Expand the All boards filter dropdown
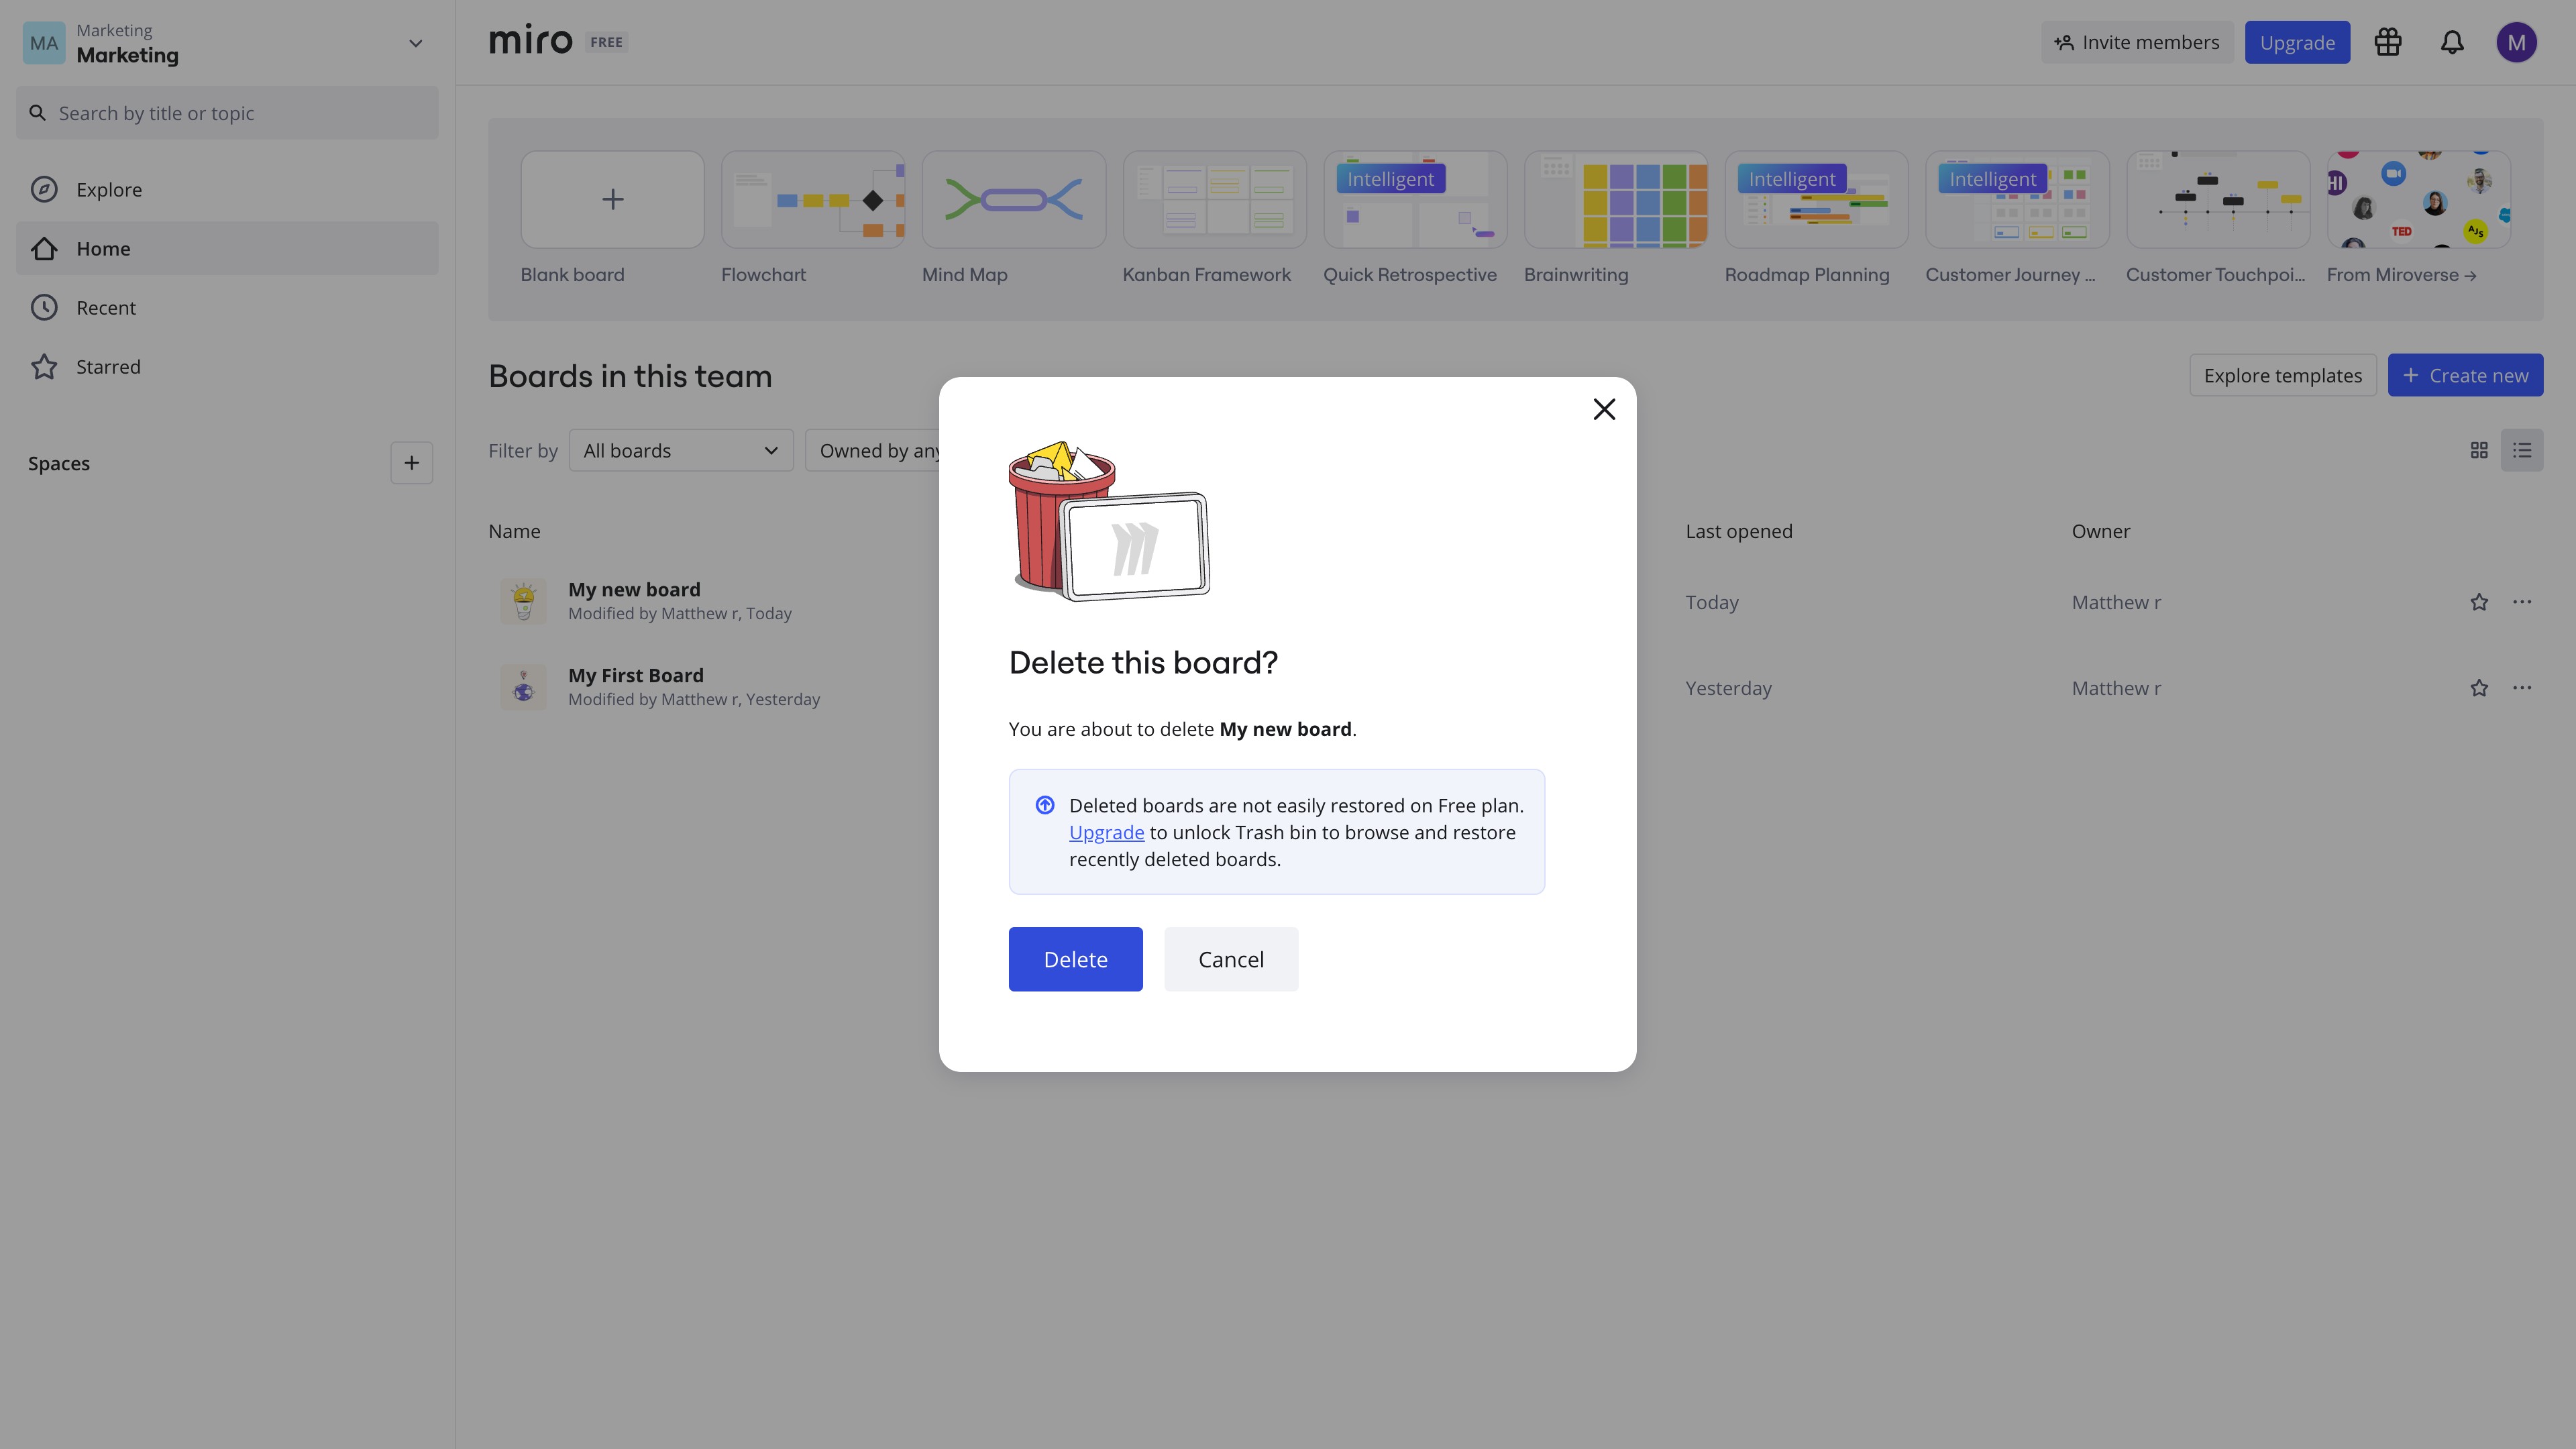2576x1449 pixels. 681,451
